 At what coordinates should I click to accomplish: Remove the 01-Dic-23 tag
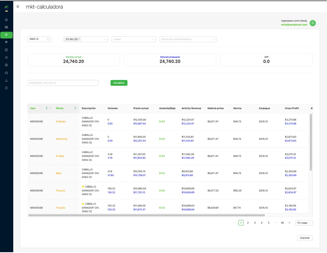(79, 39)
